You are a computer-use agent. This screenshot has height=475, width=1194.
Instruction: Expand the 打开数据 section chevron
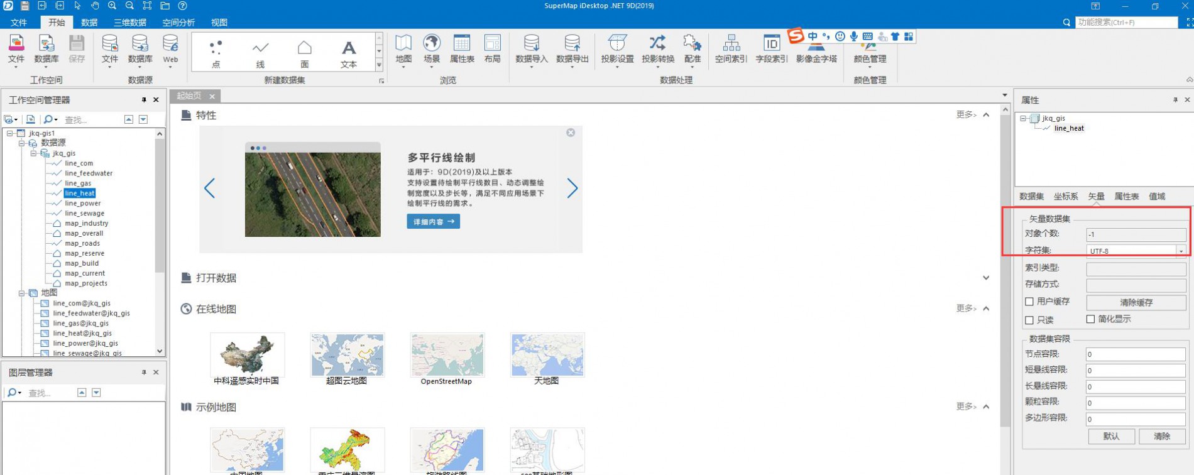pos(986,278)
